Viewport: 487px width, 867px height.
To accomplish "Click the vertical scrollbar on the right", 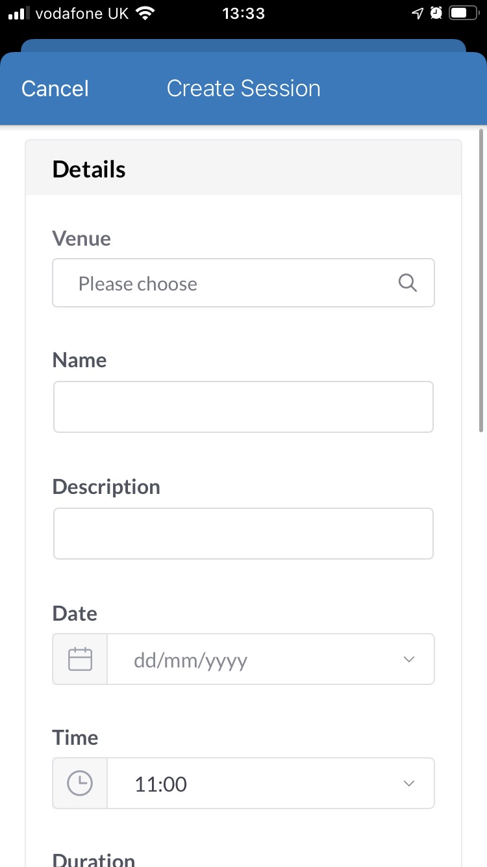I will pos(481,279).
